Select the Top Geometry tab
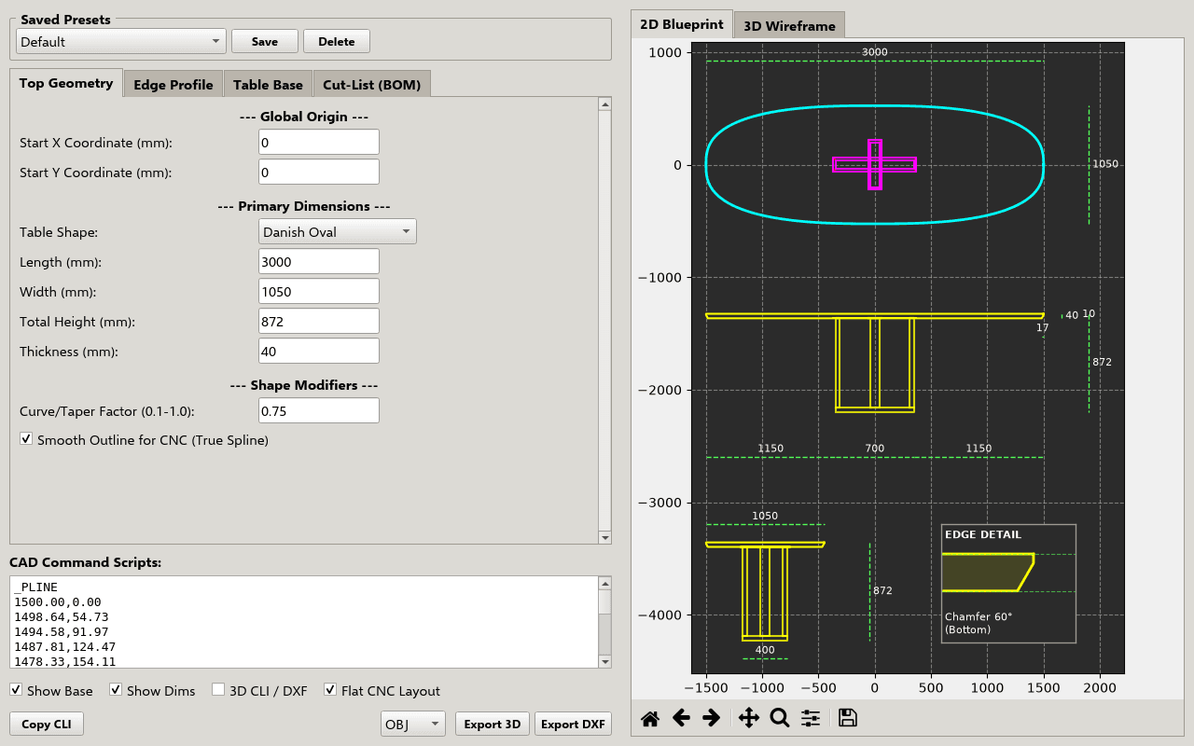1194x746 pixels. click(66, 82)
